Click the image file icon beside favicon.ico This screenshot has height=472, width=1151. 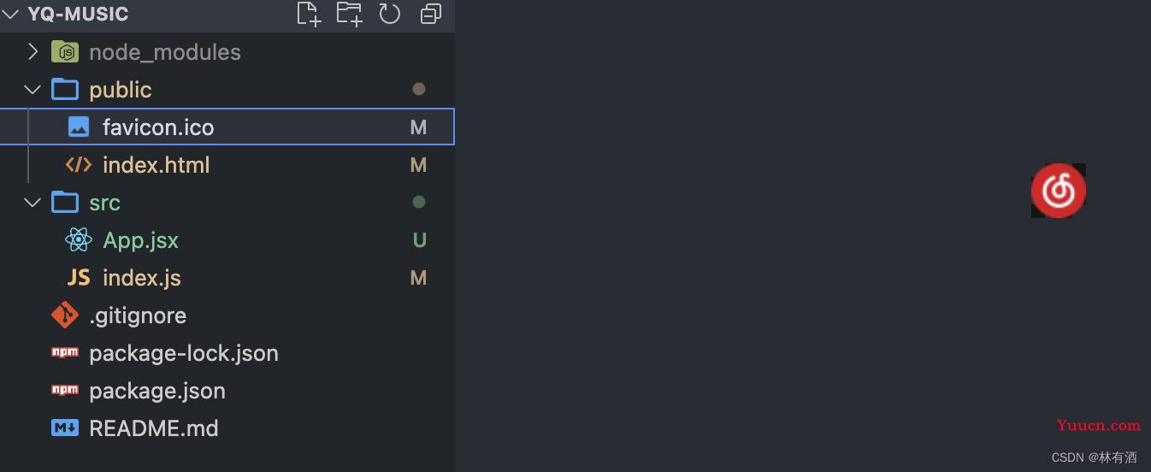pos(79,127)
